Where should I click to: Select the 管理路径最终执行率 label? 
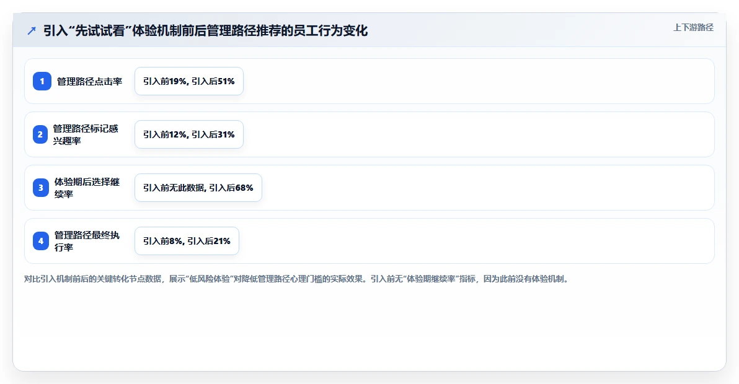(x=87, y=241)
